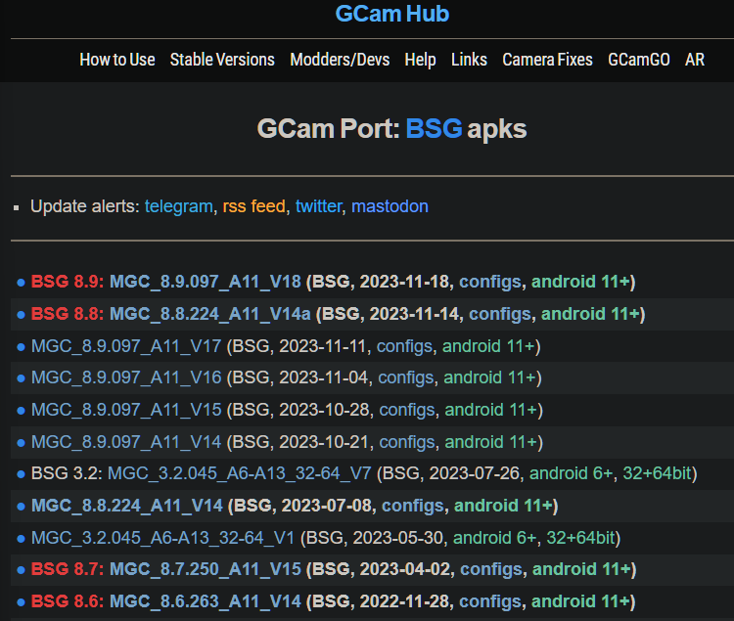Download MGC_8.9.097_A11_V16 apk link

[126, 377]
